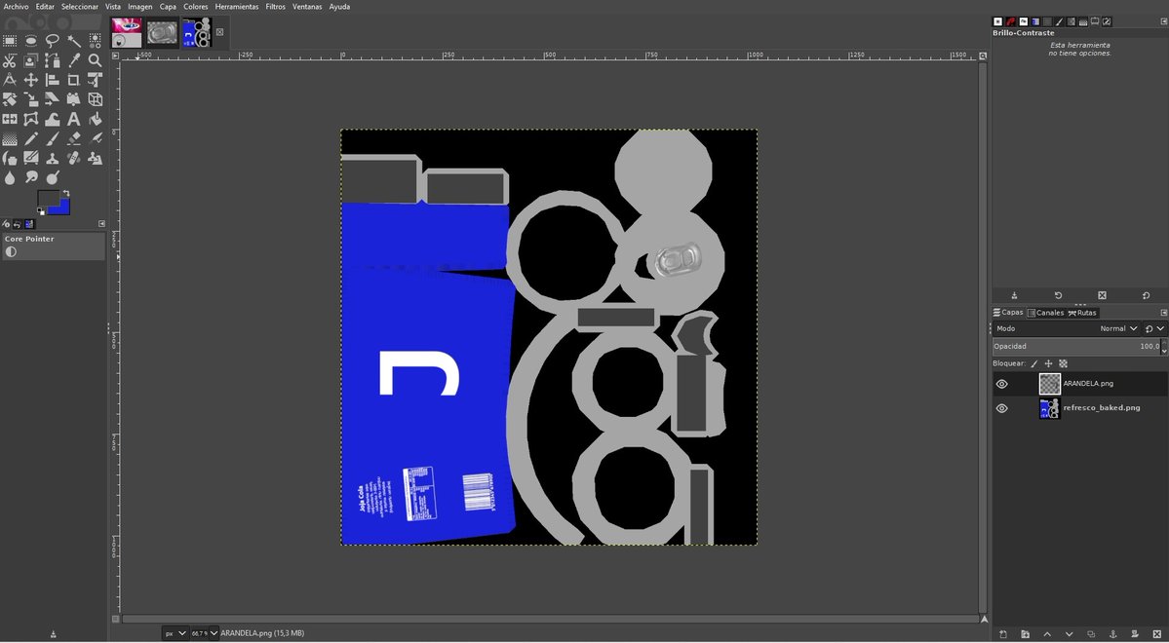Activate the Measure compass tool

click(x=10, y=80)
